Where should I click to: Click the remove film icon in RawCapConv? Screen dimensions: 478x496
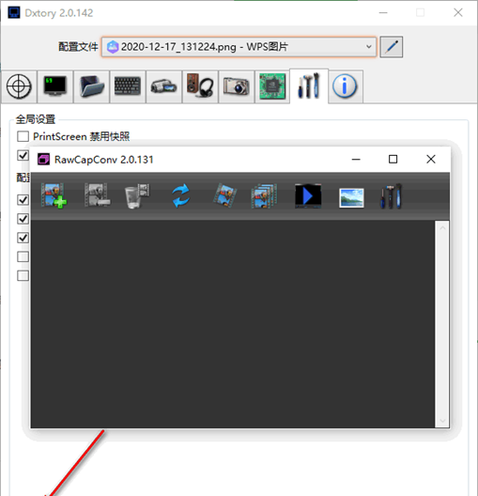(98, 195)
